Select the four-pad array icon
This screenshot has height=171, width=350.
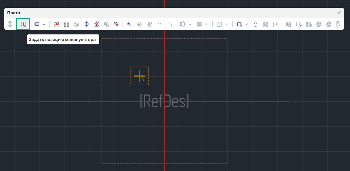[x=67, y=24]
